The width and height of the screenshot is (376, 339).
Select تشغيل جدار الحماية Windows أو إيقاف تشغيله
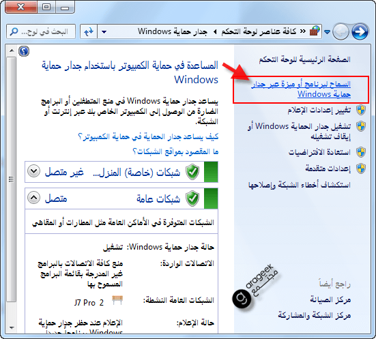point(300,132)
